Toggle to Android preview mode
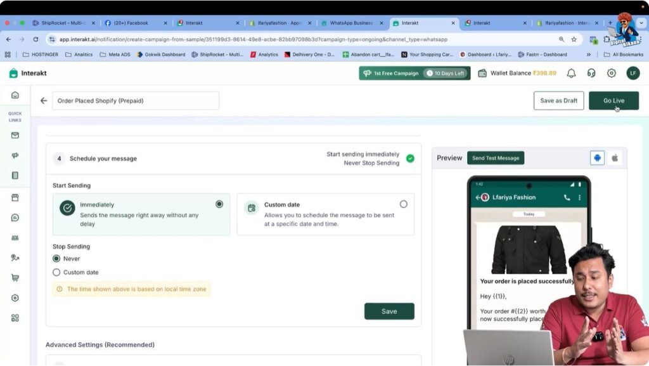This screenshot has width=649, height=366. [x=596, y=157]
